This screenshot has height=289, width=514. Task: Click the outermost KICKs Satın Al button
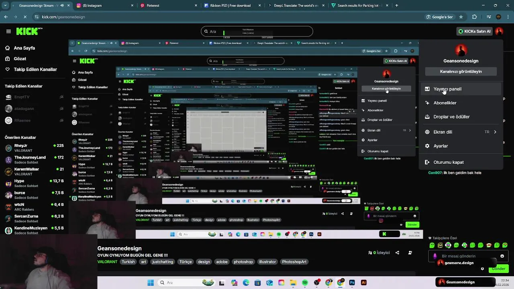[x=474, y=31]
